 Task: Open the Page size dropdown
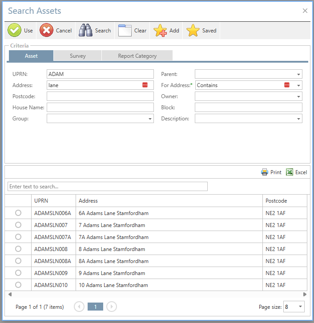click(300, 307)
